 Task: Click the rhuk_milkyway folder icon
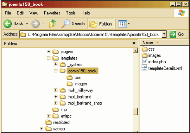63,90
